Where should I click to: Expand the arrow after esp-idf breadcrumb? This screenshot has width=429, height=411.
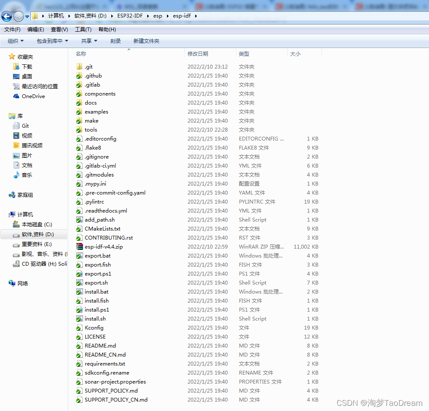pos(196,16)
